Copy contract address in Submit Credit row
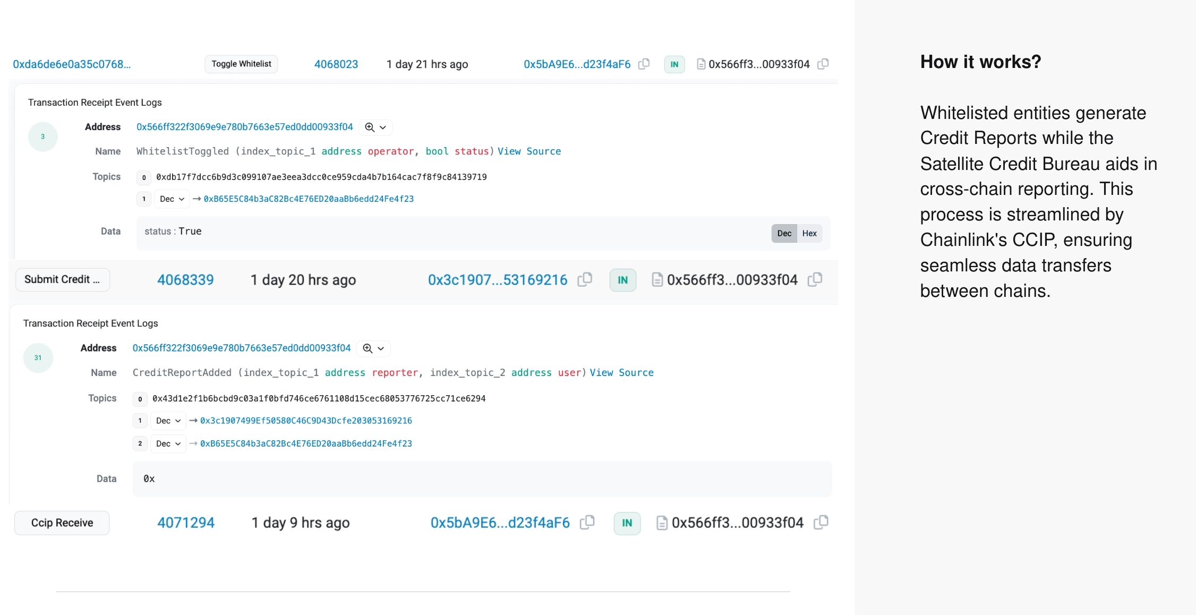The height and width of the screenshot is (615, 1196). tap(815, 280)
